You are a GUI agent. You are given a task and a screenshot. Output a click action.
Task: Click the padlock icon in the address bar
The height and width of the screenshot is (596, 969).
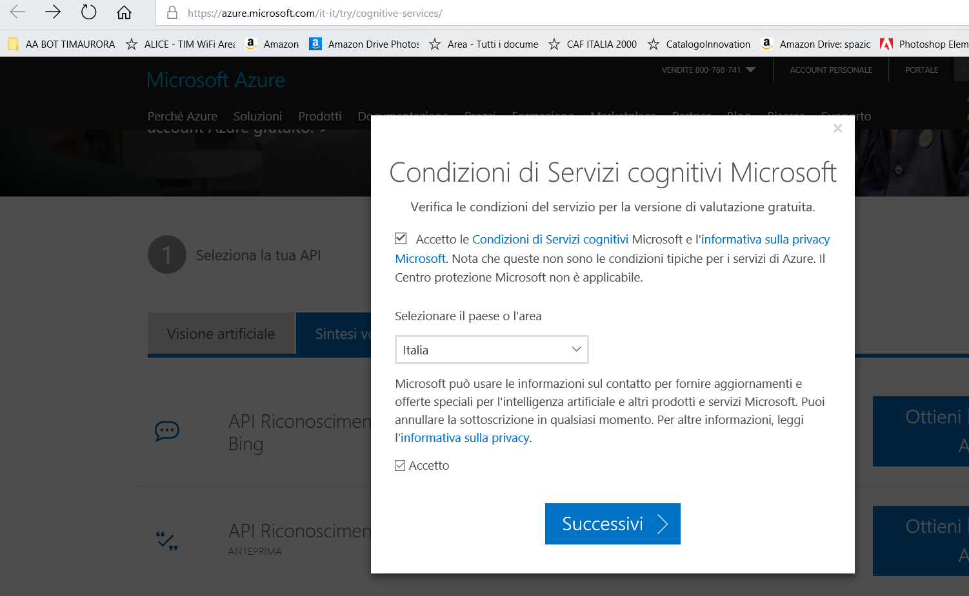tap(172, 13)
